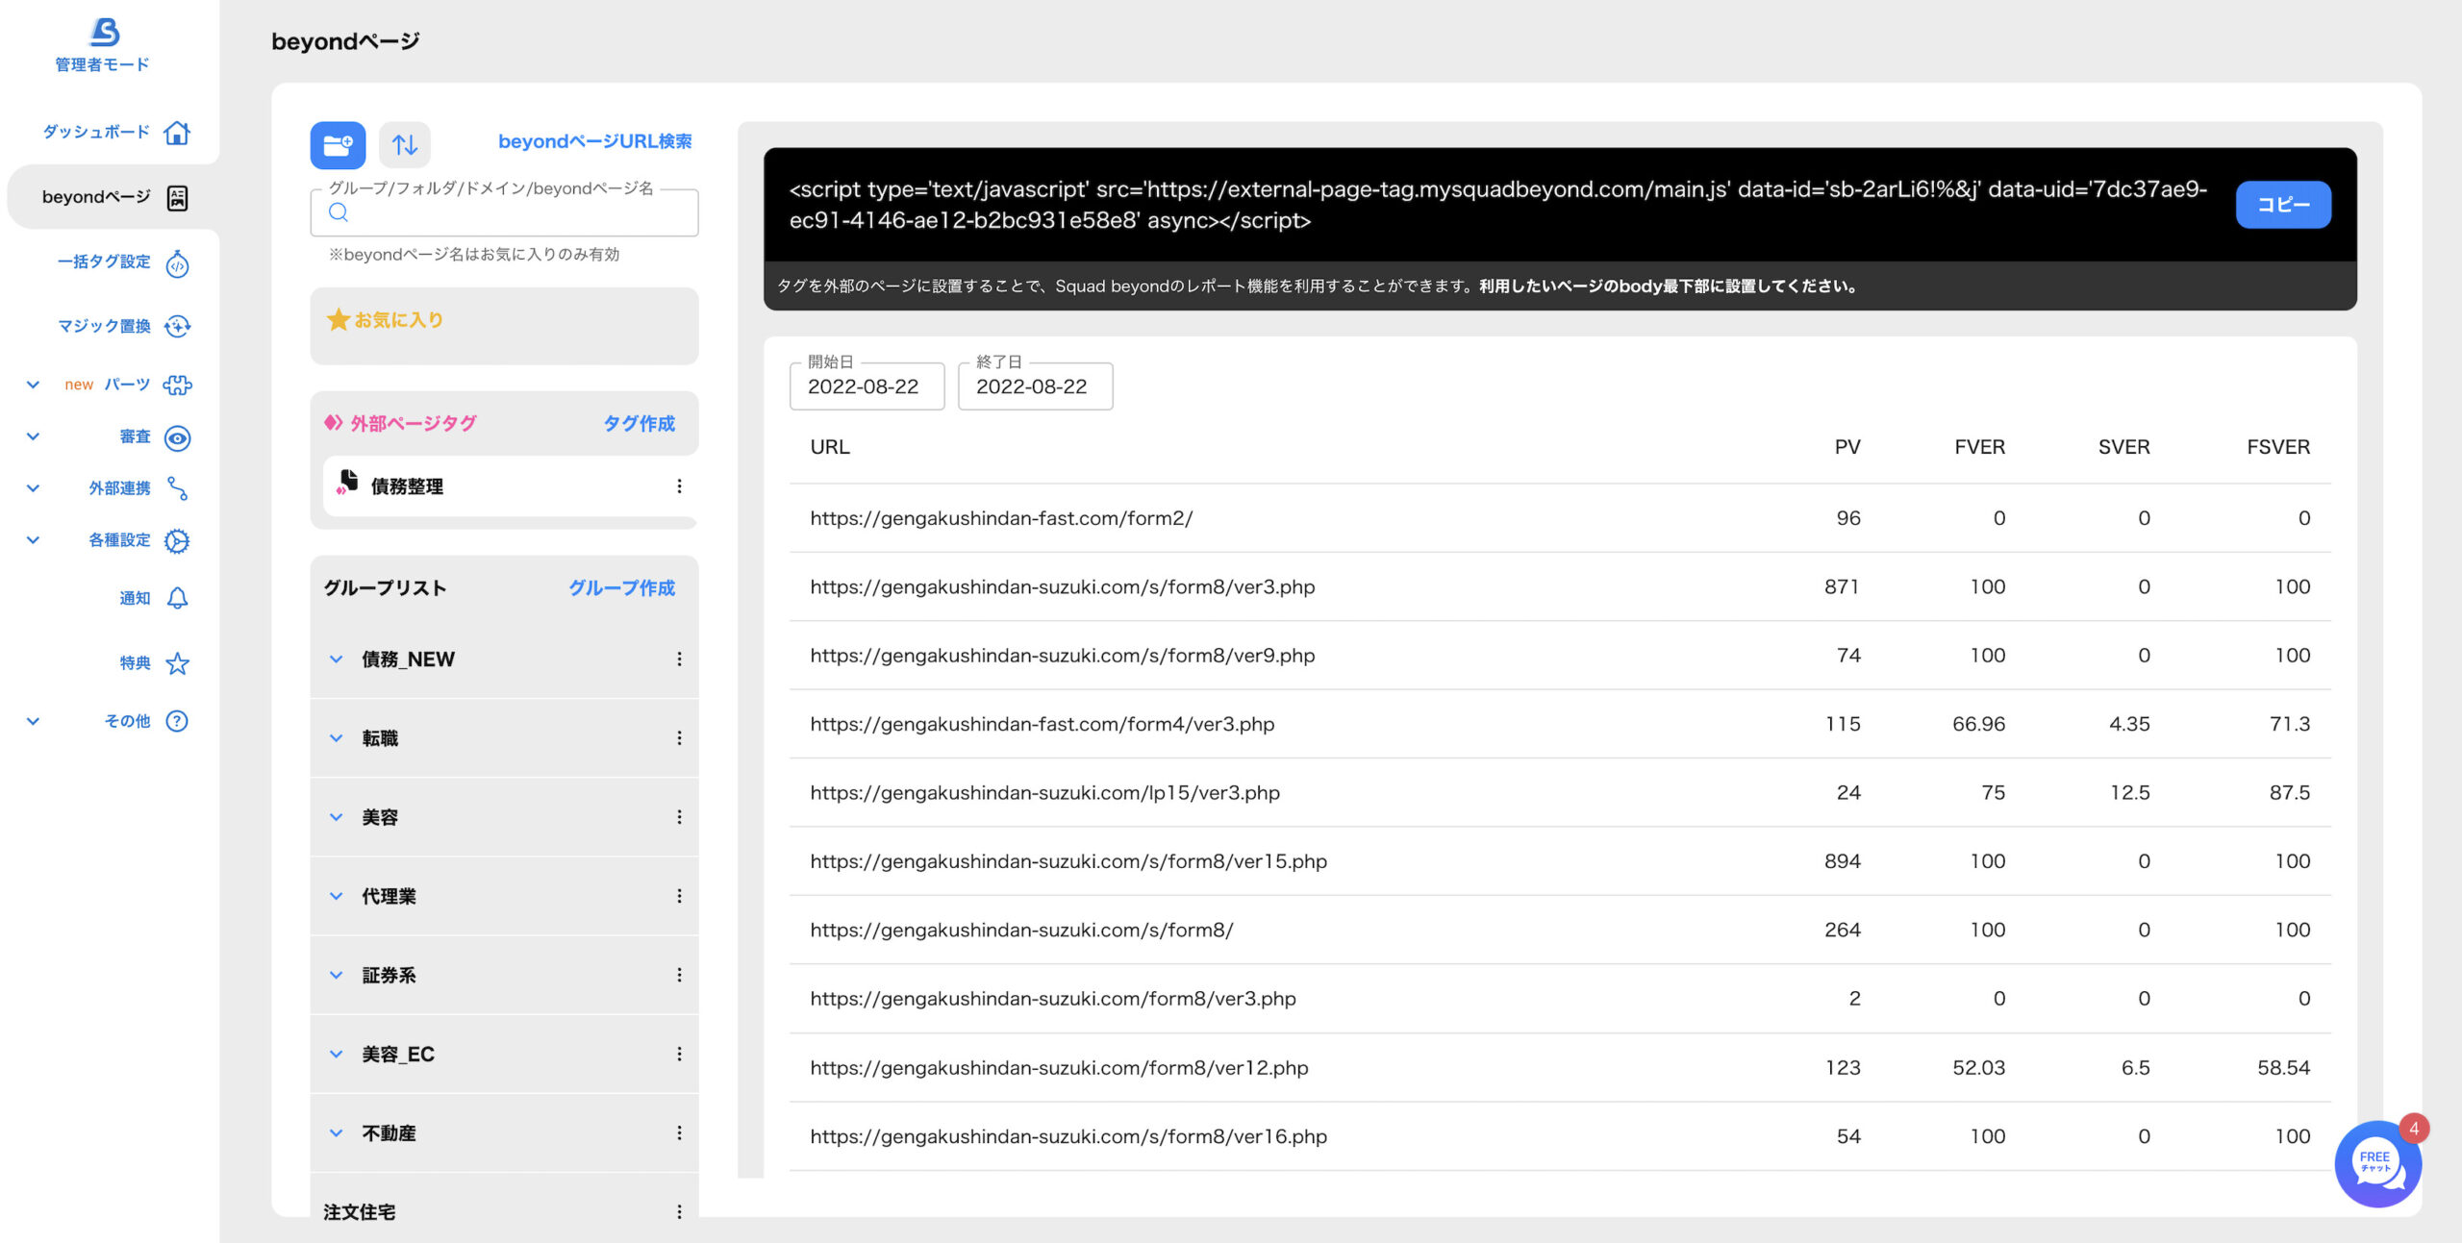Expand the 不動産 group

click(336, 1133)
